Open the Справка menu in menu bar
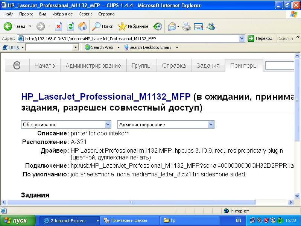This screenshot has width=301, height=226. pyautogui.click(x=106, y=14)
